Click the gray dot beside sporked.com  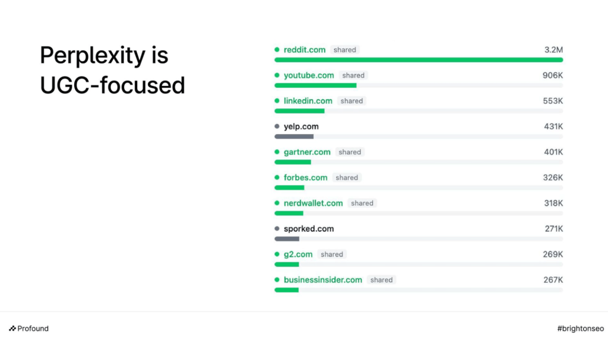277,229
